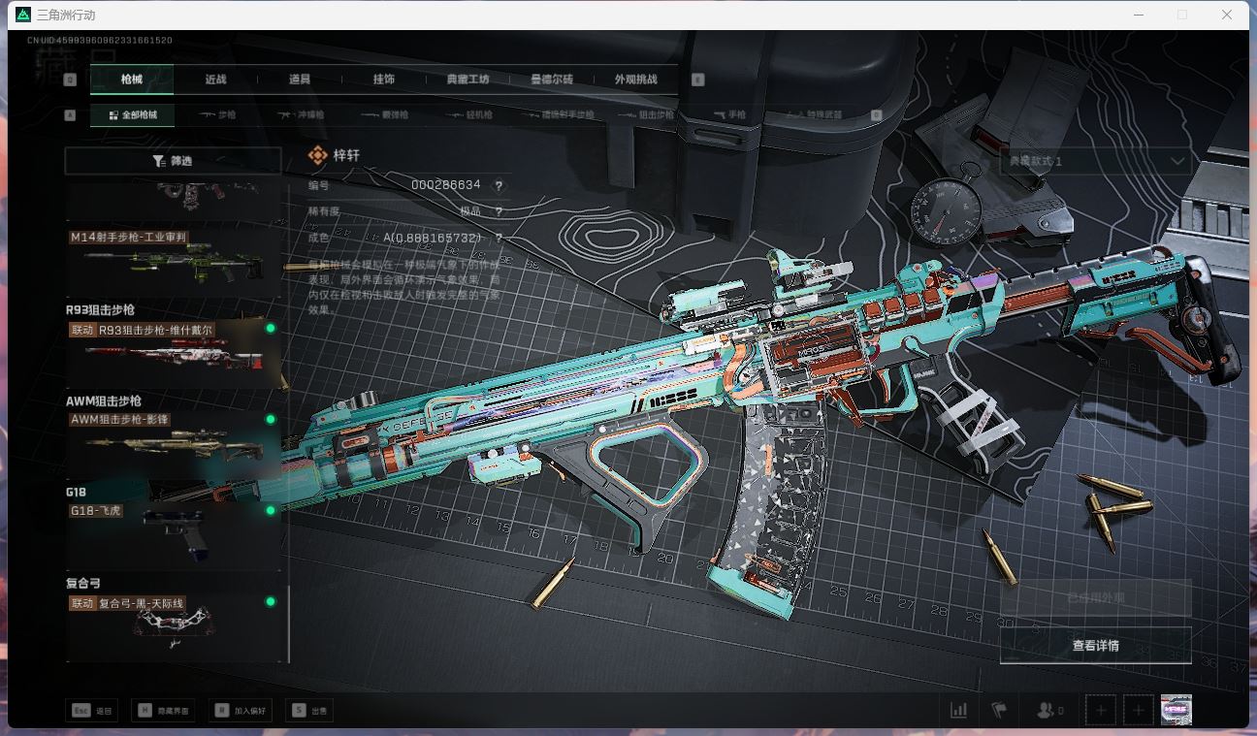Open the 典藏工坊 tab

click(467, 80)
